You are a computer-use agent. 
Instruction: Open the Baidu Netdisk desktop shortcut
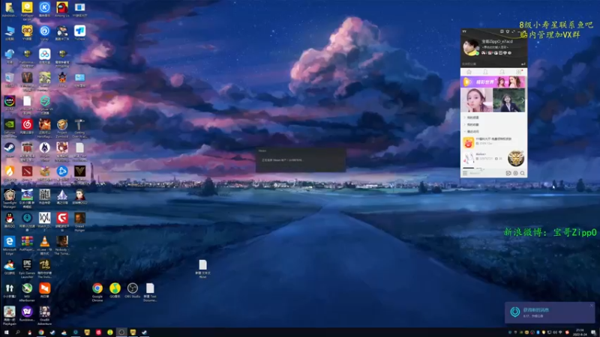tap(44, 55)
